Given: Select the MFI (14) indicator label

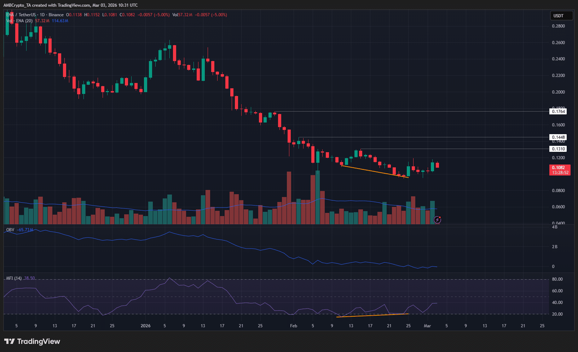Looking at the screenshot, I should point(13,278).
